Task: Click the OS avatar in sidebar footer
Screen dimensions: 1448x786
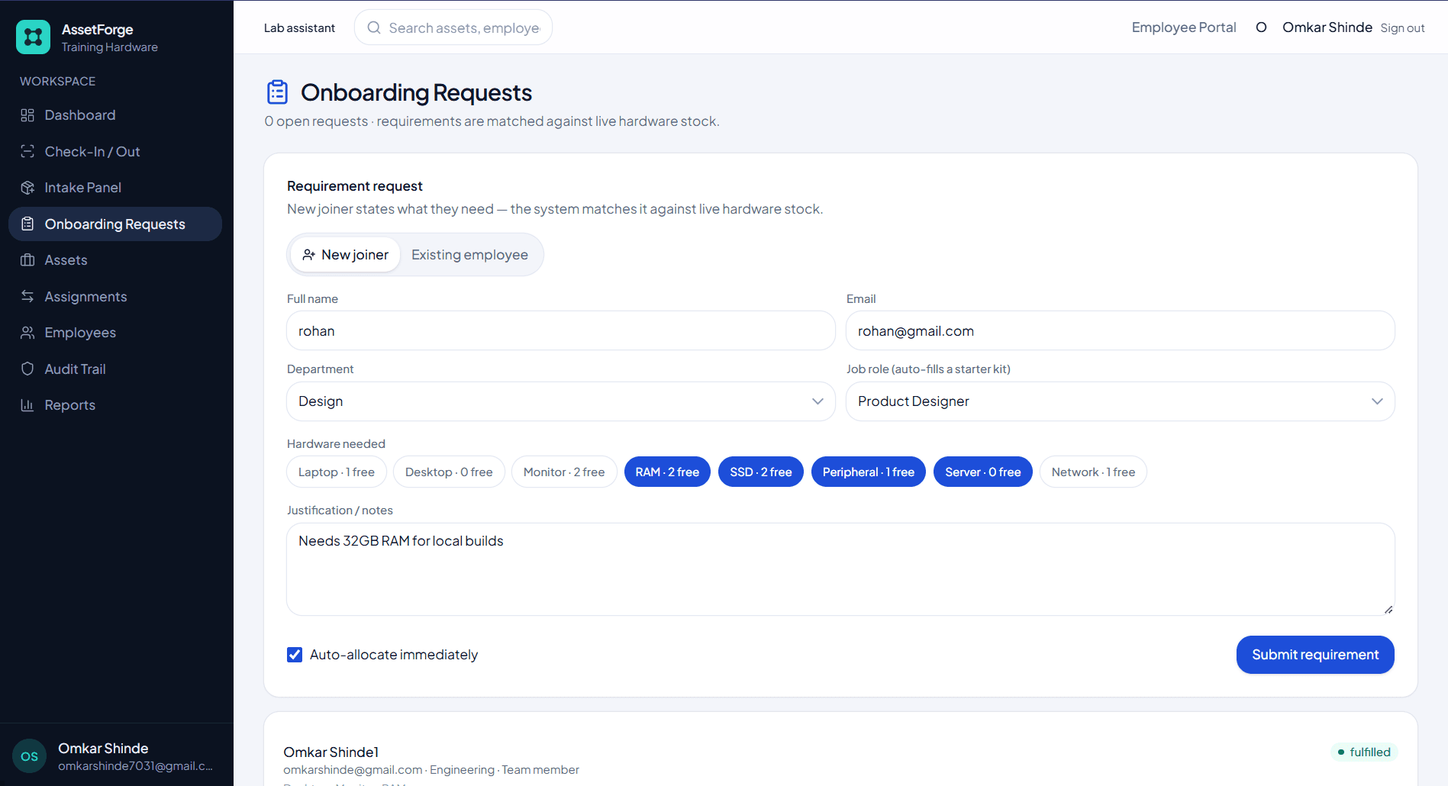Action: [30, 756]
